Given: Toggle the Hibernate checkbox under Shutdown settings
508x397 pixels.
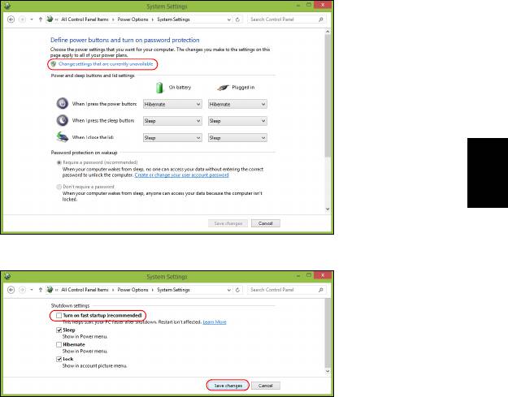Looking at the screenshot, I should [x=58, y=344].
